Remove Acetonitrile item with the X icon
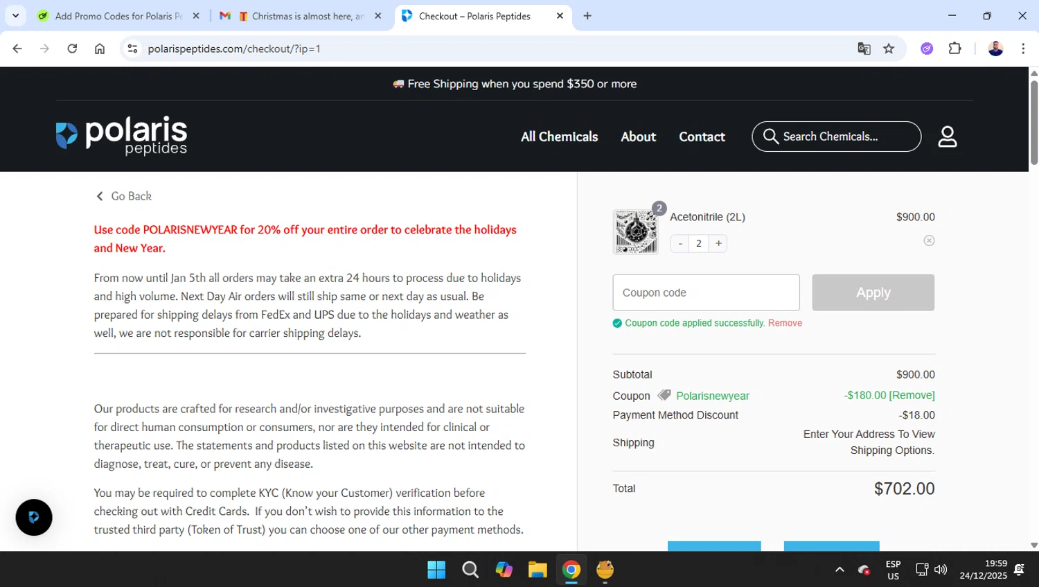 tap(929, 240)
